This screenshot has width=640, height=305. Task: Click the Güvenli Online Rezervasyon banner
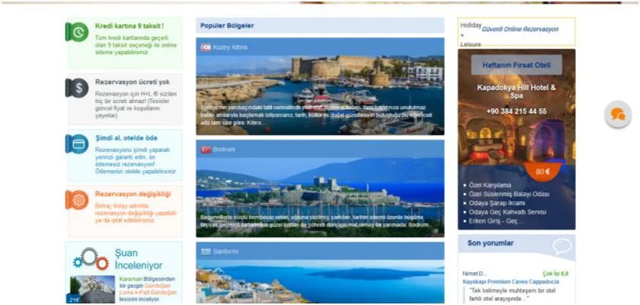tap(524, 30)
